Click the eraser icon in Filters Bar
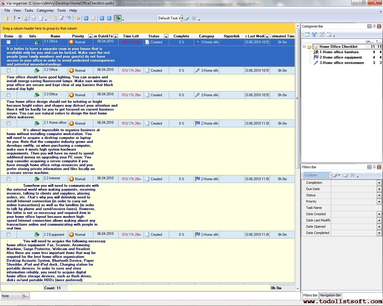 (x=345, y=175)
